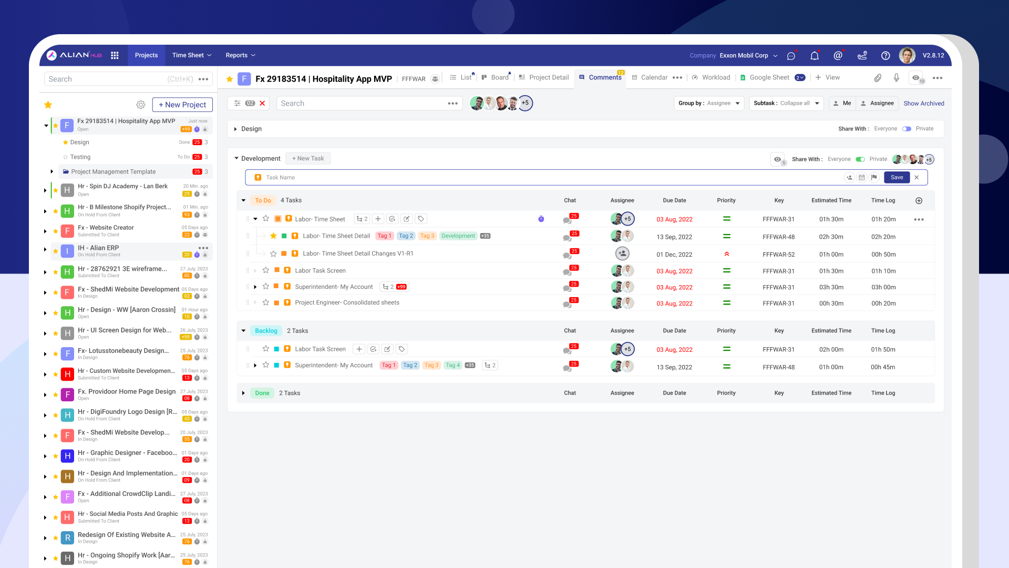Screen dimensions: 1009x568
Task: Click the New Project button
Action: coord(182,105)
